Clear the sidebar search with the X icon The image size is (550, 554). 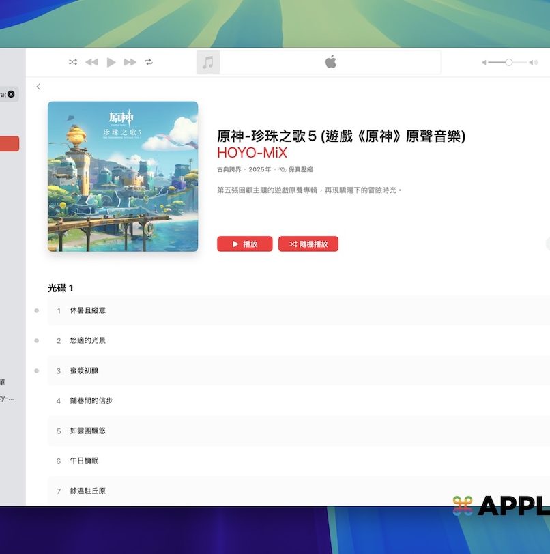[x=11, y=94]
